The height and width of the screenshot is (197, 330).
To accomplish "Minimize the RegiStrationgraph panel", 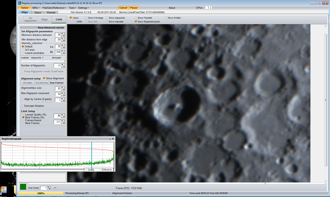I will tap(110, 139).
